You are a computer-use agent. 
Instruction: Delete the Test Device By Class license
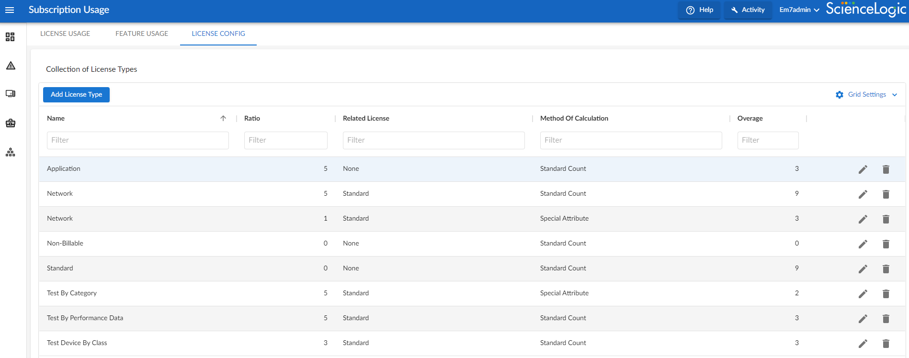(886, 344)
